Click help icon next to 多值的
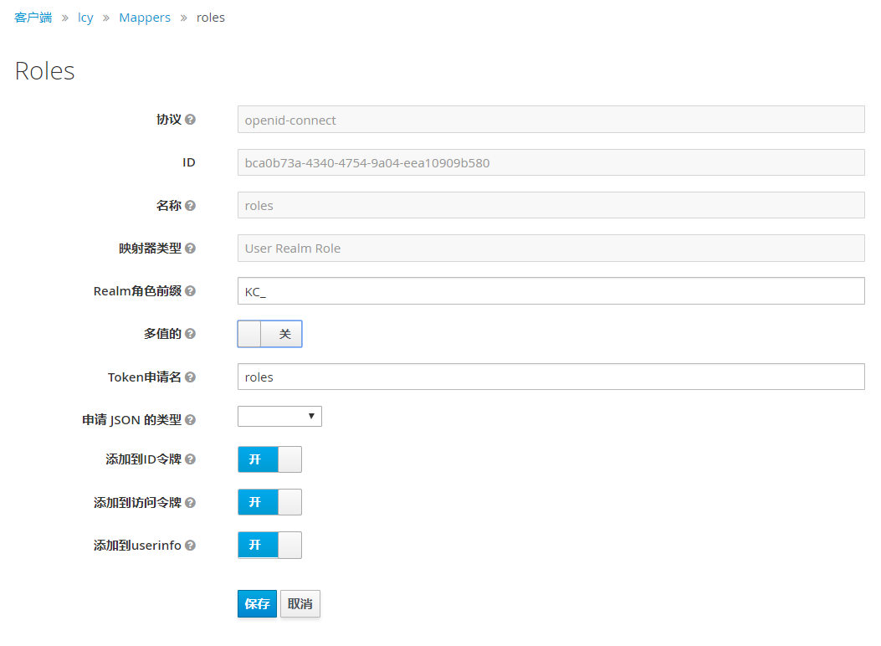This screenshot has height=646, width=881. coord(190,334)
